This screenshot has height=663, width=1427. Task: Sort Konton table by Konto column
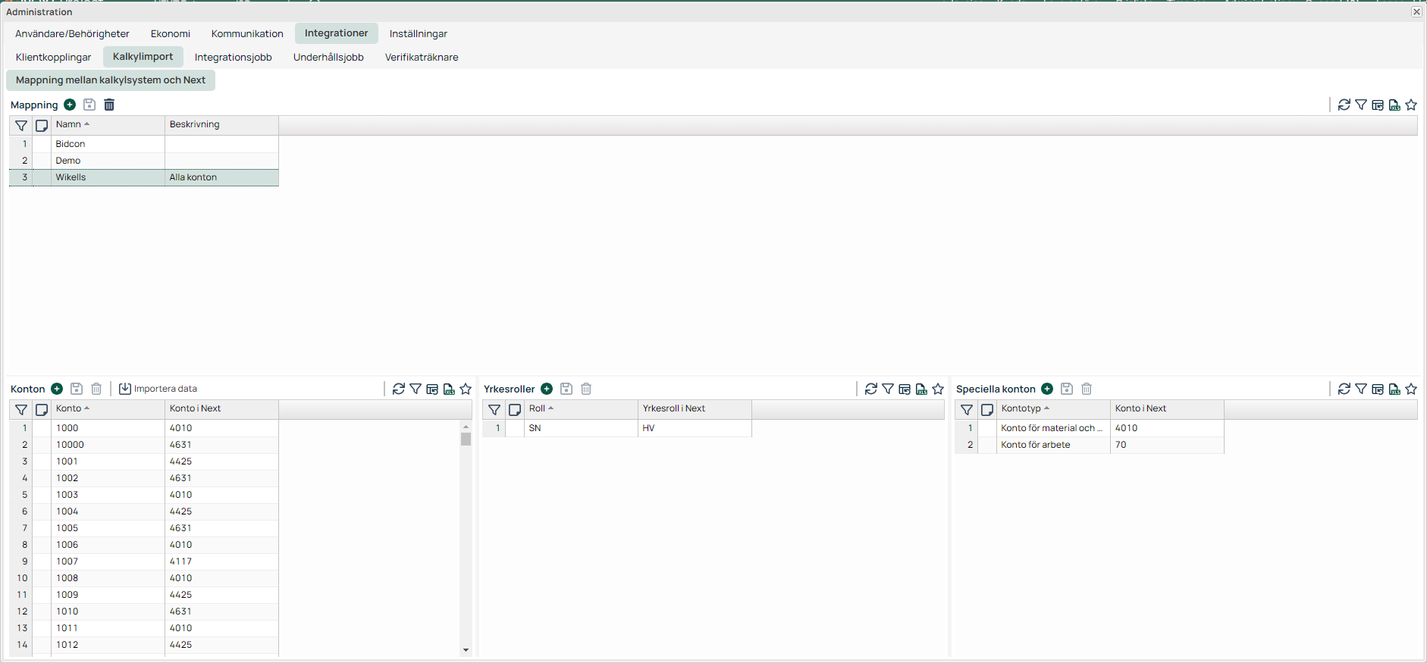[69, 408]
